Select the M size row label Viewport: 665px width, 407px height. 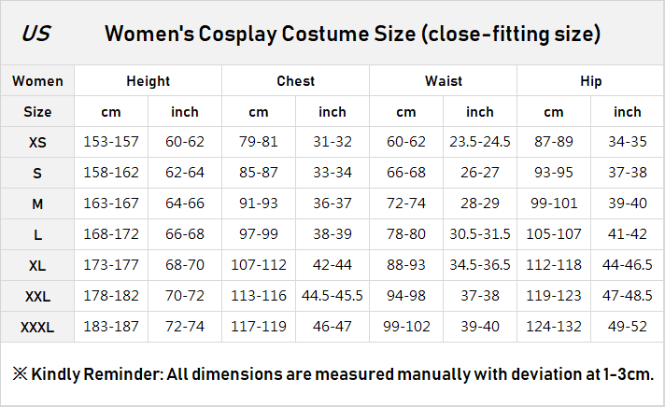[x=37, y=203]
